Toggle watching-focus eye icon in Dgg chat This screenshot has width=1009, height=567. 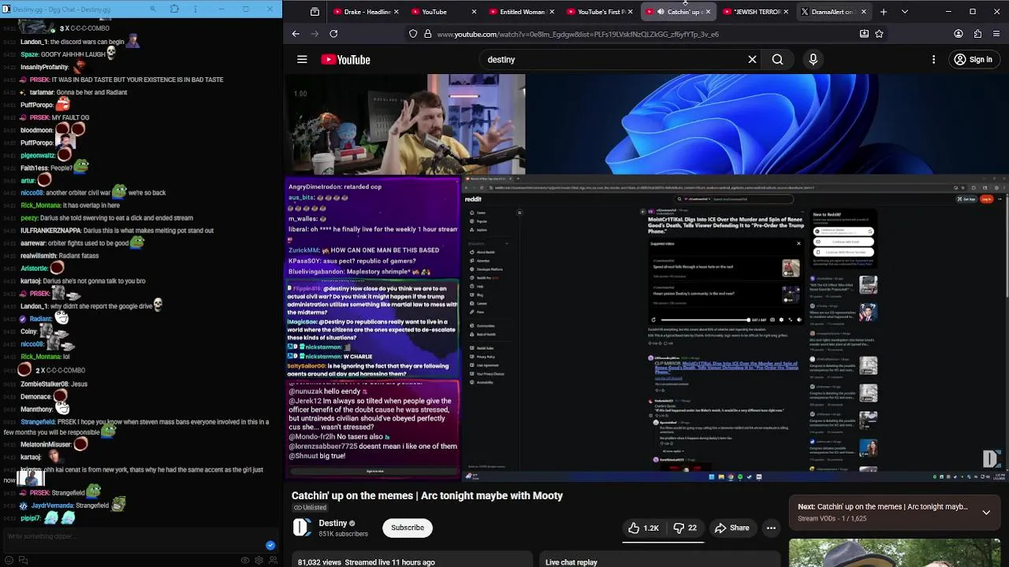click(x=245, y=560)
